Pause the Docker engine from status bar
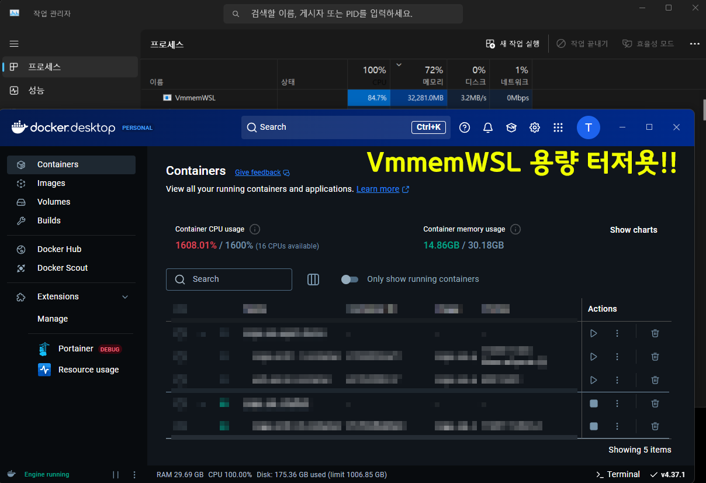706x483 pixels. pyautogui.click(x=116, y=475)
